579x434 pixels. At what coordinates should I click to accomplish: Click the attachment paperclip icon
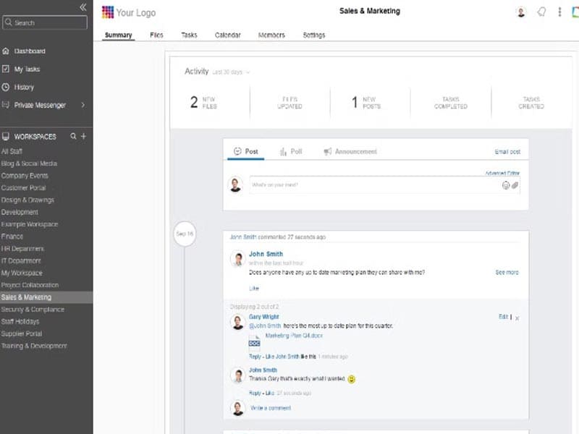[515, 185]
